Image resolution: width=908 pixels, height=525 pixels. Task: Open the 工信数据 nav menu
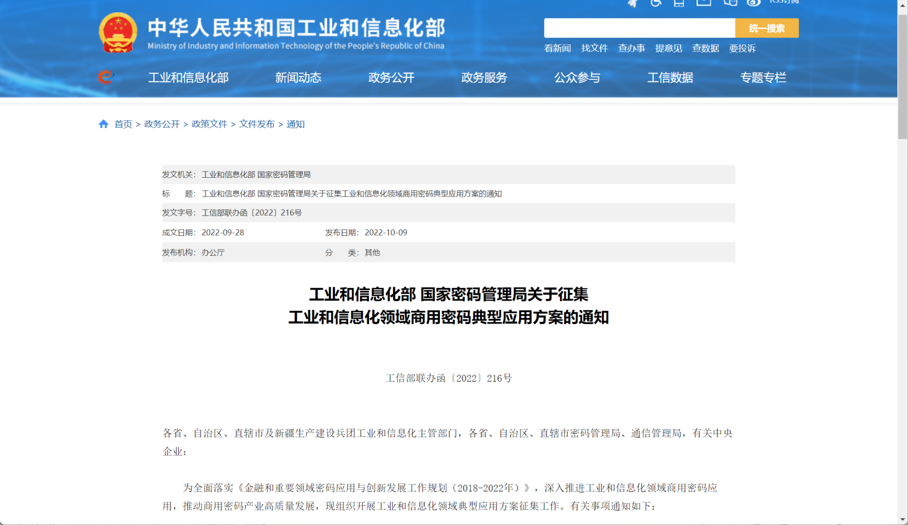click(x=670, y=77)
